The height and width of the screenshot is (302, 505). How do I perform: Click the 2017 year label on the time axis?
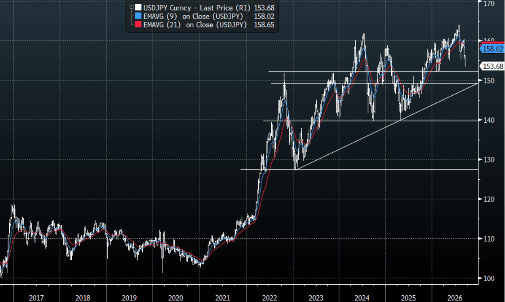(x=36, y=298)
